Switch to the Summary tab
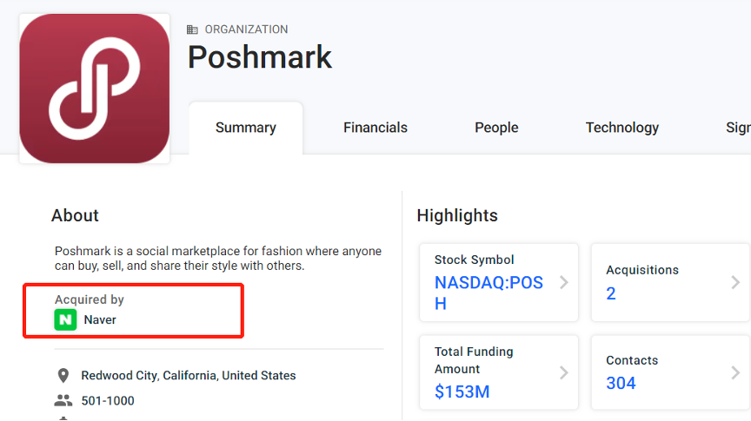The width and height of the screenshot is (751, 421). (246, 128)
